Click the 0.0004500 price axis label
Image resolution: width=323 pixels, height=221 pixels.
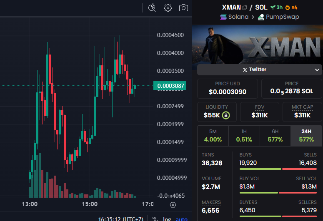pyautogui.click(x=170, y=35)
